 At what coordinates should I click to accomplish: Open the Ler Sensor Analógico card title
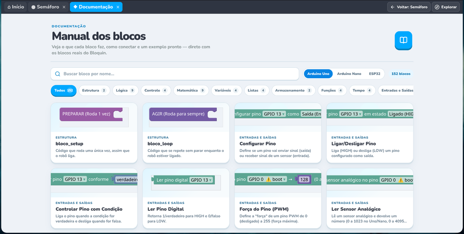356,209
